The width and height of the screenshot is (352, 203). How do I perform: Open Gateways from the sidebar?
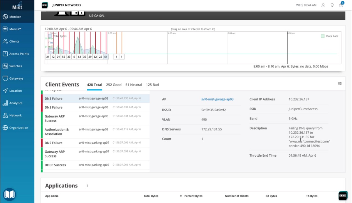(x=16, y=78)
